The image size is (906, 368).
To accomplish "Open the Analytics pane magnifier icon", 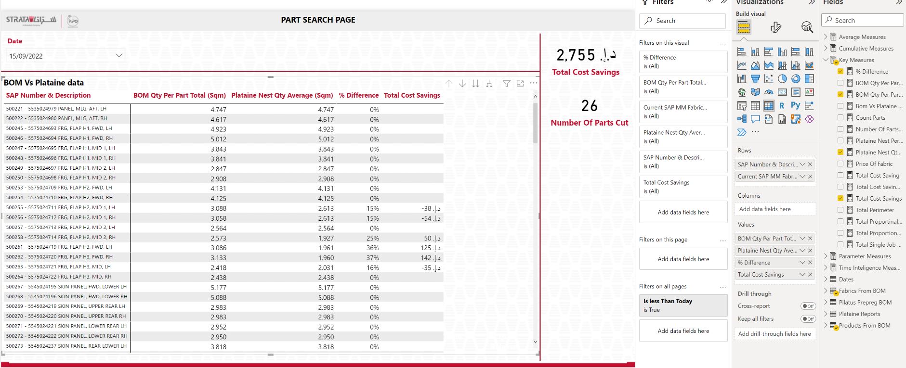I will coord(807,27).
